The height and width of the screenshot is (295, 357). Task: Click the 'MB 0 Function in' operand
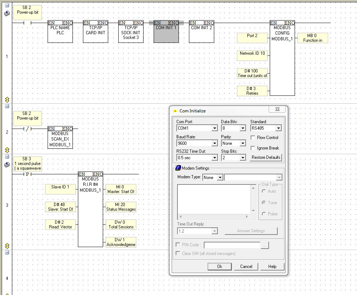coord(313,38)
